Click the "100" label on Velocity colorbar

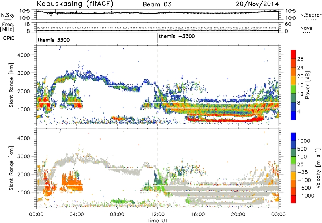point(303,157)
